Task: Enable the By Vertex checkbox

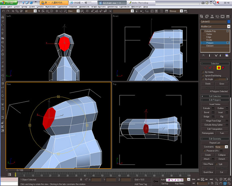Action: 203,72
